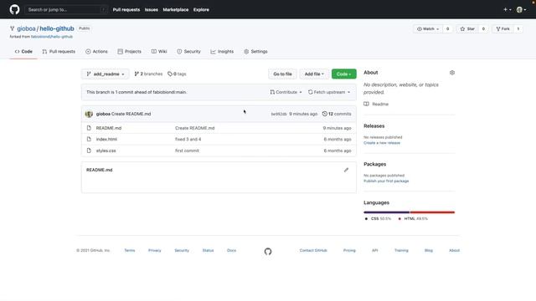Click the gioboa commit author avatar
This screenshot has height=301, width=536.
pyautogui.click(x=89, y=114)
